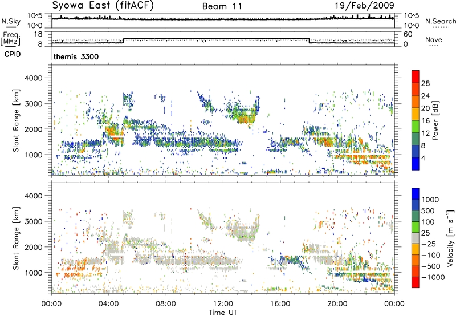Click the power panel's 'Slant Range [km]' label
This screenshot has width=456, height=316.
coord(16,120)
